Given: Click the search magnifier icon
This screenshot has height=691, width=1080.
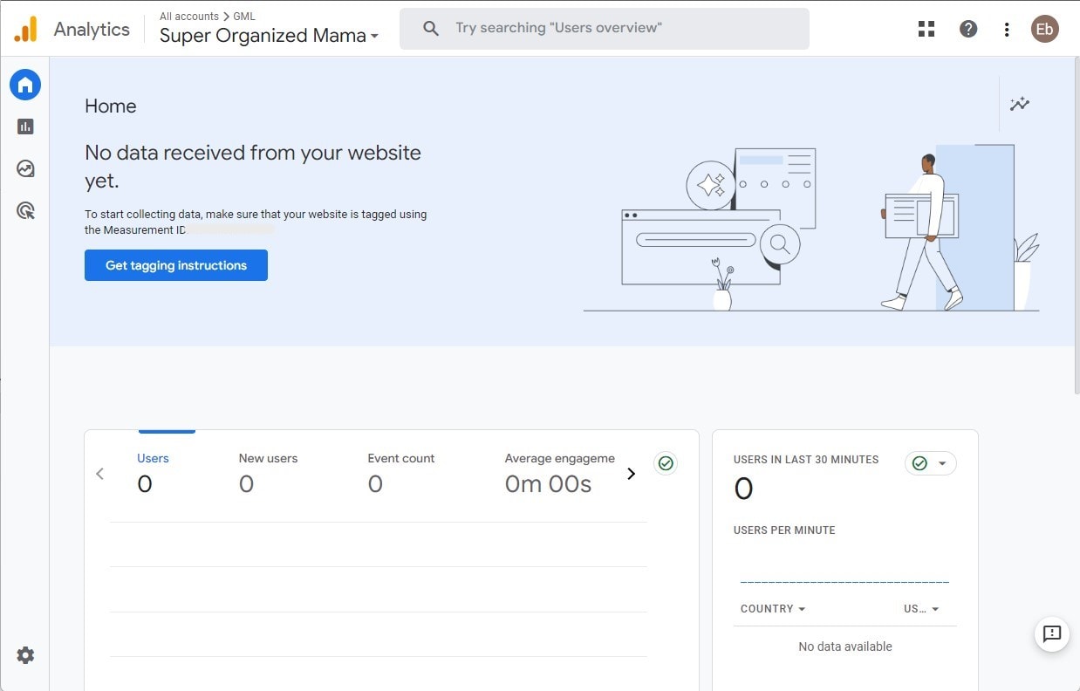Looking at the screenshot, I should tap(431, 28).
